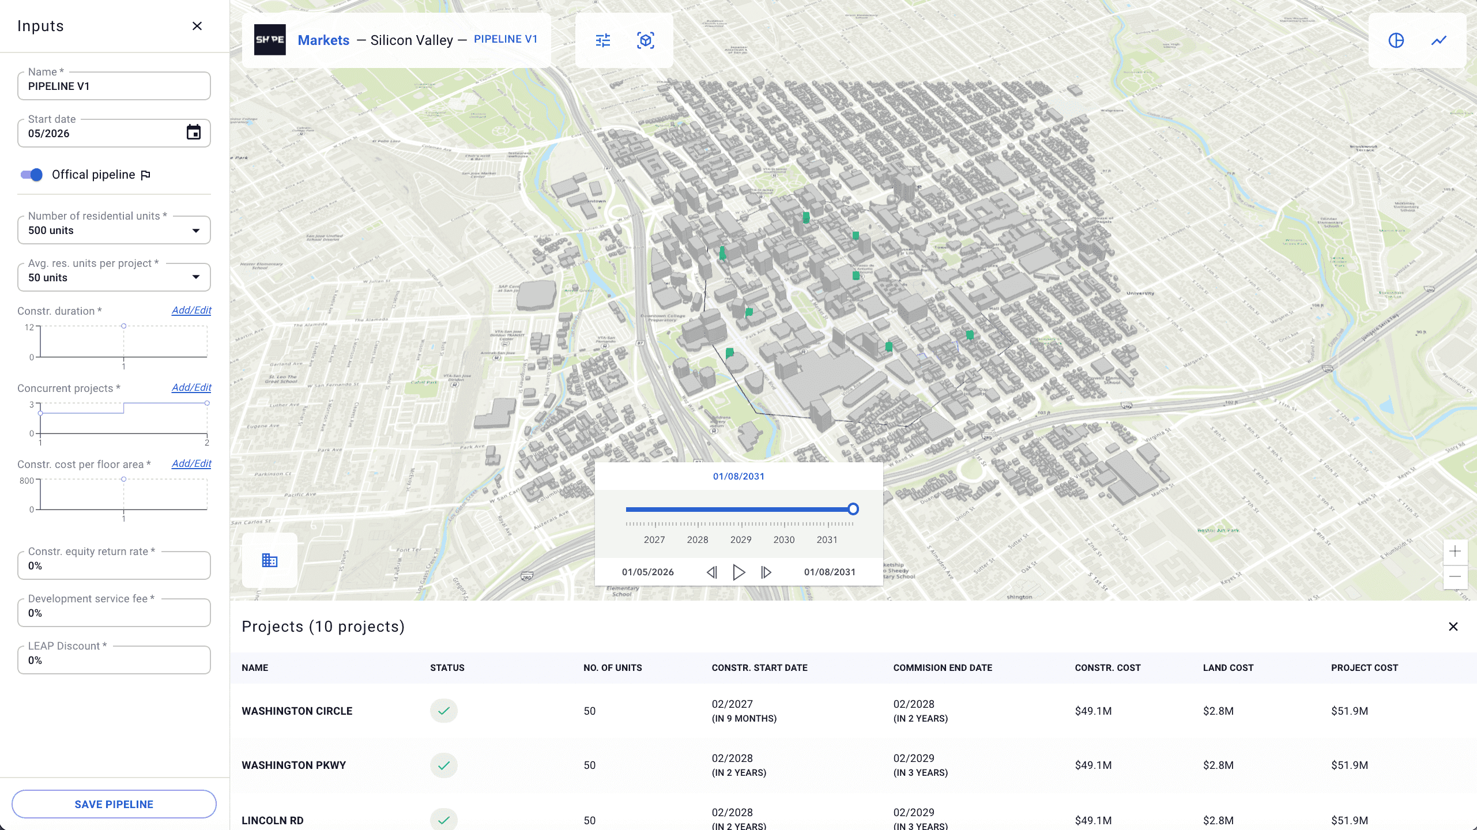Open the trend line chart icon
This screenshot has height=830, width=1477.
pyautogui.click(x=1439, y=40)
